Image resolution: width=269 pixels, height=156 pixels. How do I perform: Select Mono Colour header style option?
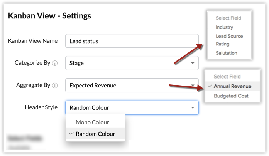[92, 122]
